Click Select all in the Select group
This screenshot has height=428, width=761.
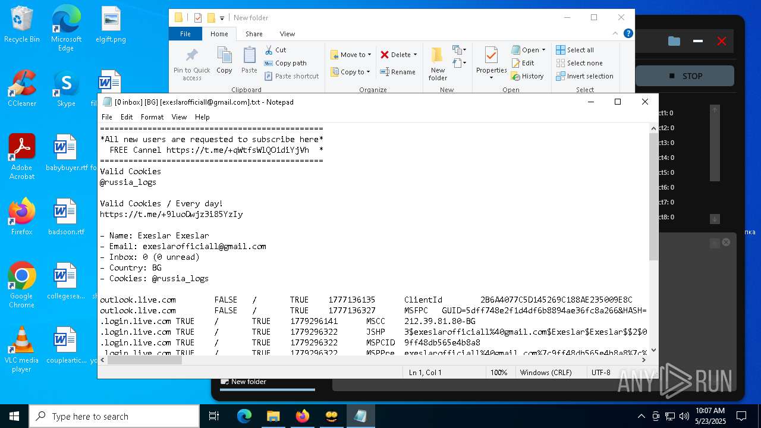tap(575, 50)
